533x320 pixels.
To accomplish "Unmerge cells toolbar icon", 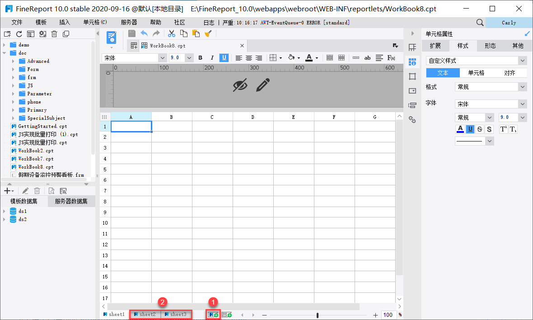I will coord(341,58).
